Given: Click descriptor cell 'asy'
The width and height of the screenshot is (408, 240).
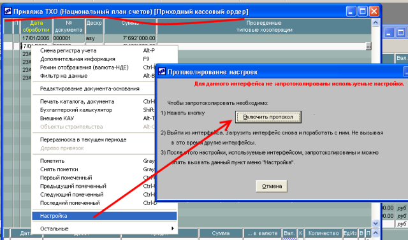Looking at the screenshot, I should pos(94,38).
